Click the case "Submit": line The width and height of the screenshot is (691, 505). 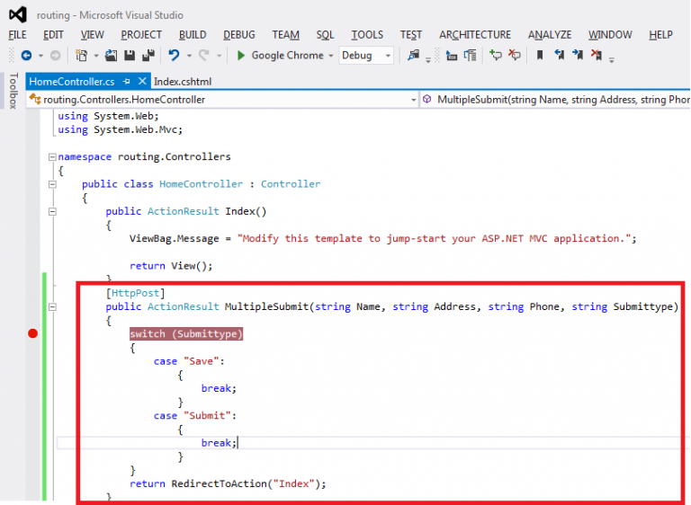(194, 416)
